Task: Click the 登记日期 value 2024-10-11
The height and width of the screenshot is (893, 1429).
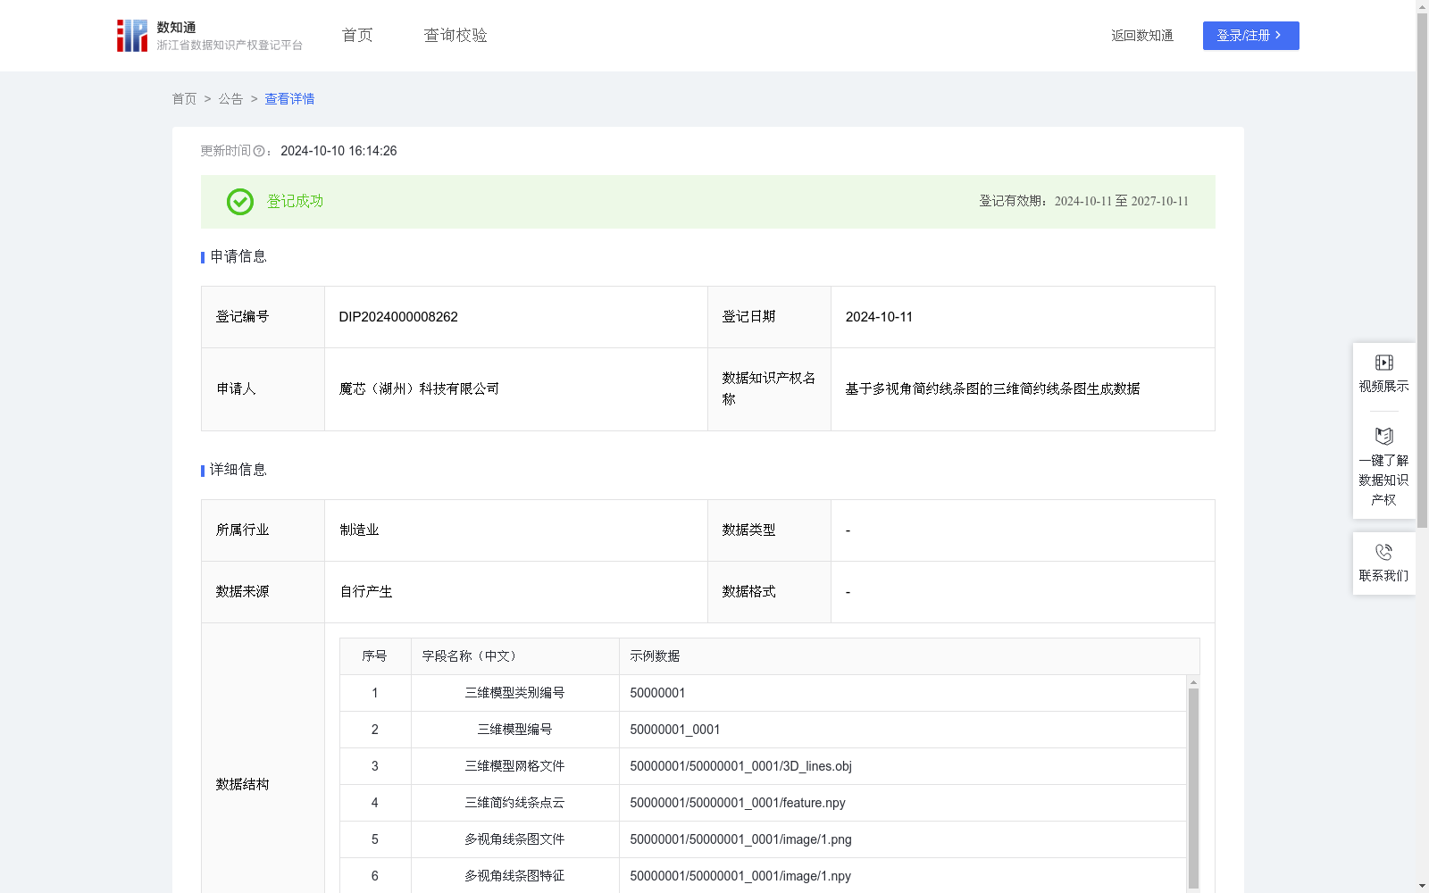Action: click(x=879, y=317)
